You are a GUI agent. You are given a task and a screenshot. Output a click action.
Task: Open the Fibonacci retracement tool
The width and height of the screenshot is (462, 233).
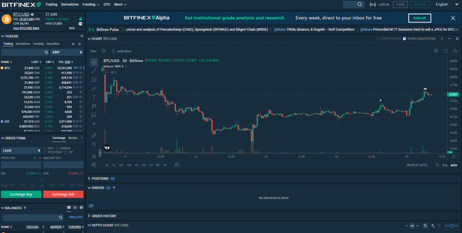[x=94, y=80]
